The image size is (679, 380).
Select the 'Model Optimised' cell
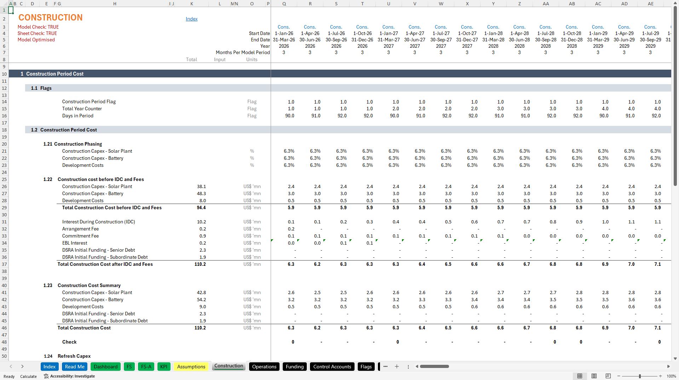pyautogui.click(x=36, y=40)
